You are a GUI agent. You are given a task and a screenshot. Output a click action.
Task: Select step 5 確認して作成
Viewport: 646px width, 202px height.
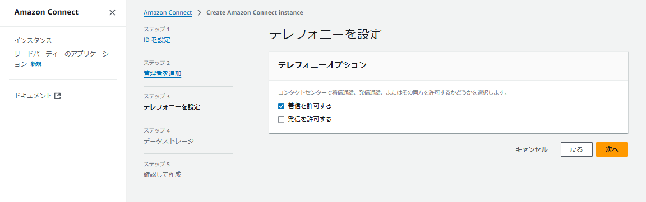pos(162,175)
